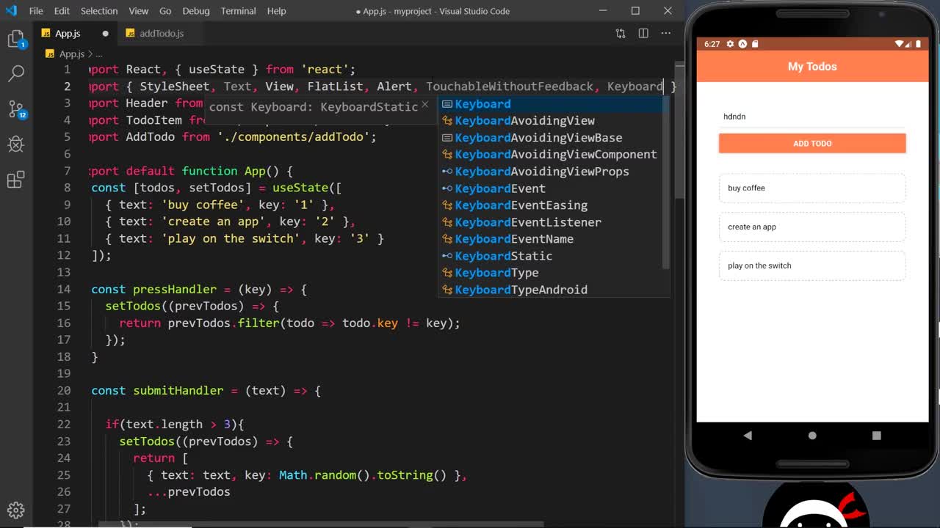Tap the Android emulator back button
The height and width of the screenshot is (528, 940).
coord(748,436)
